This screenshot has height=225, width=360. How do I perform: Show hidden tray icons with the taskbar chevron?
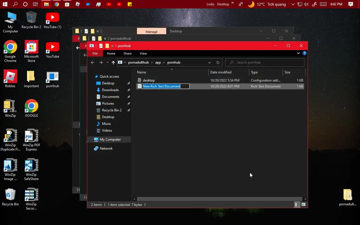coord(293,4)
